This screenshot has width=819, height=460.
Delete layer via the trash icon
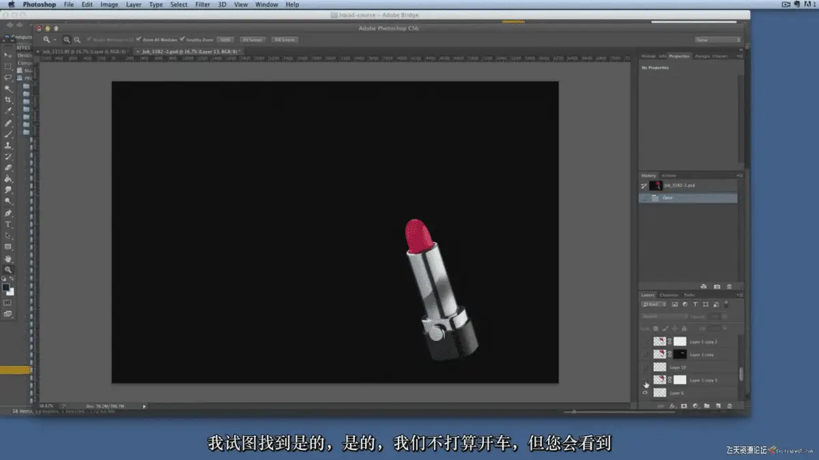(729, 405)
